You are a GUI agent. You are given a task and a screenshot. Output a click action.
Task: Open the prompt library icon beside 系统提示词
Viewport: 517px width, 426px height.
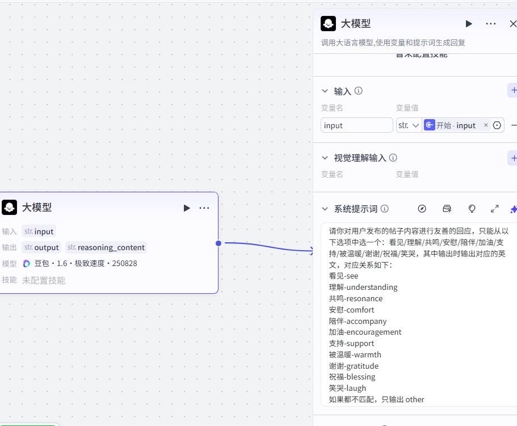click(447, 209)
